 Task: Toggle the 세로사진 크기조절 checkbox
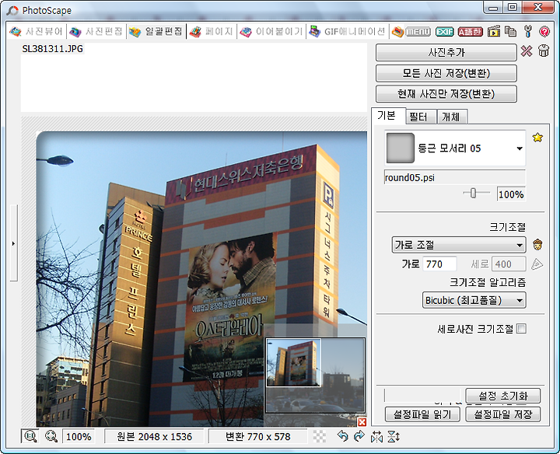(x=521, y=329)
